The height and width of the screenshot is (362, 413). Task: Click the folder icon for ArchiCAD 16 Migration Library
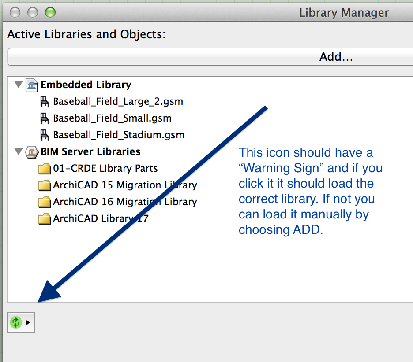[45, 202]
